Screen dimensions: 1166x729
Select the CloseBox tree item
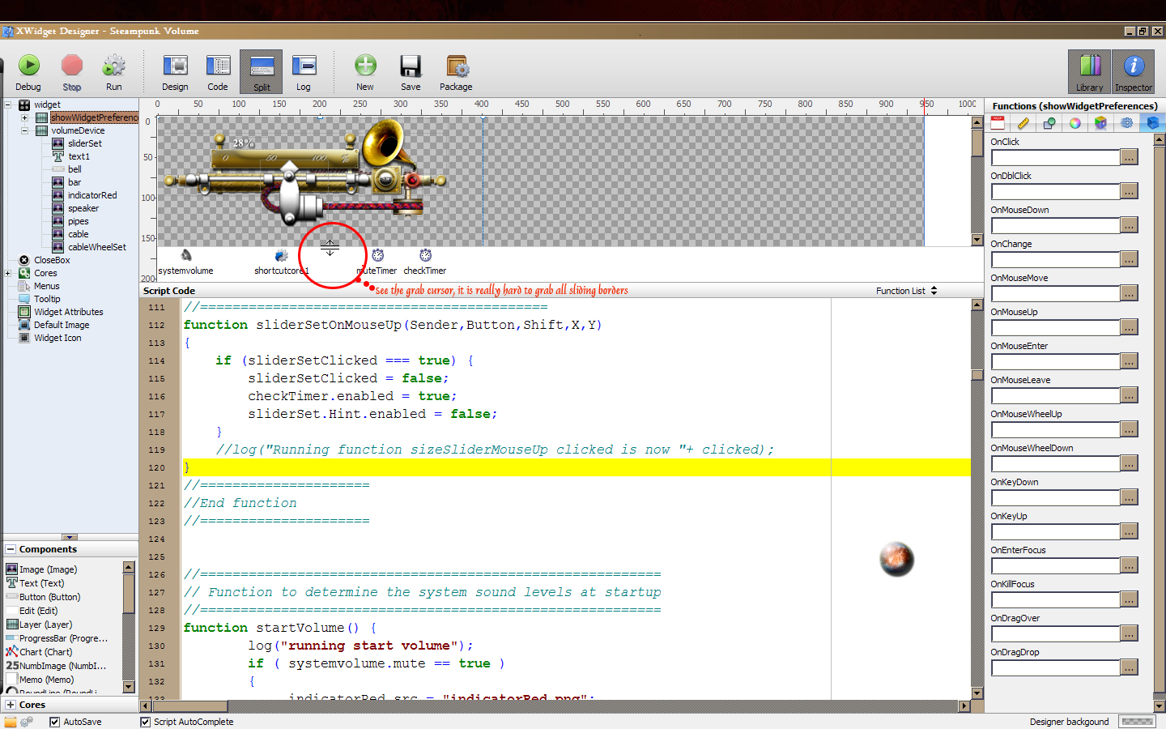point(52,260)
